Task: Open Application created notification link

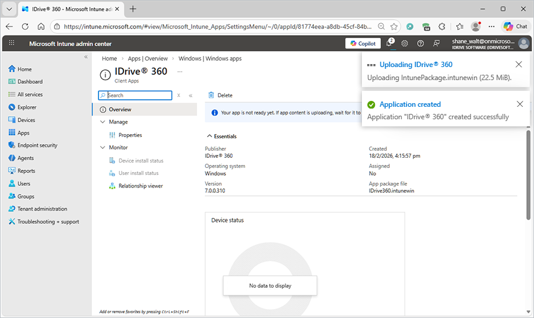Action: click(x=410, y=104)
